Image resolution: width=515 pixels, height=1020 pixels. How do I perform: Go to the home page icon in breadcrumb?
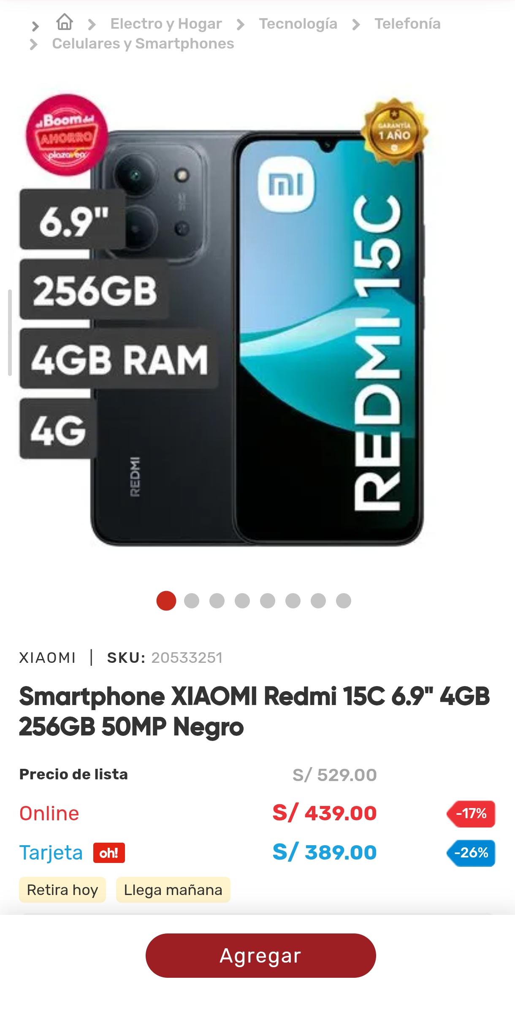(65, 22)
